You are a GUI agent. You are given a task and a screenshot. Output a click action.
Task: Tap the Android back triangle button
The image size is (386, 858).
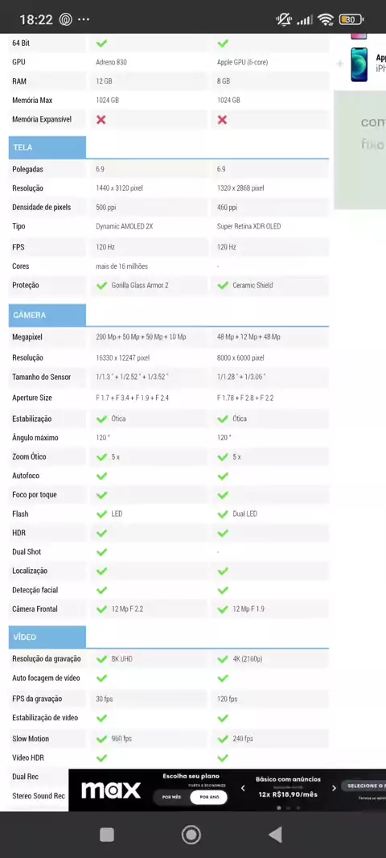[x=276, y=834]
